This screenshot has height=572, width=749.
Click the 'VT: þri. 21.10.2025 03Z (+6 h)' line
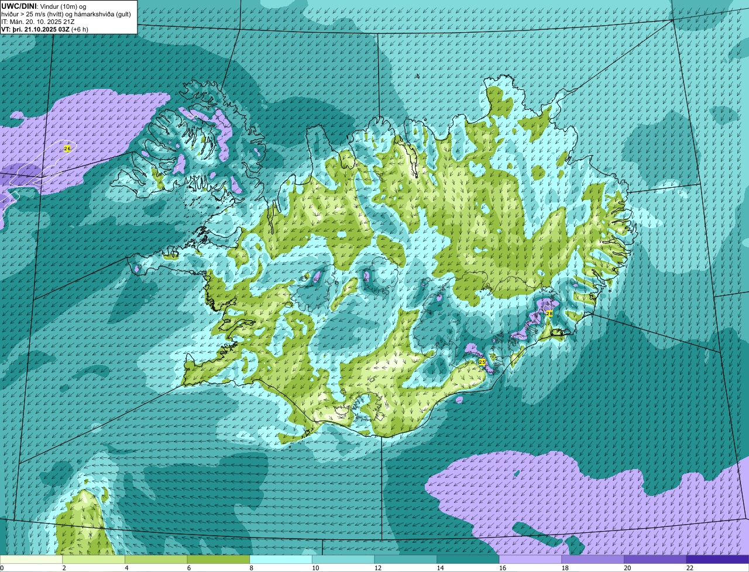(45, 29)
